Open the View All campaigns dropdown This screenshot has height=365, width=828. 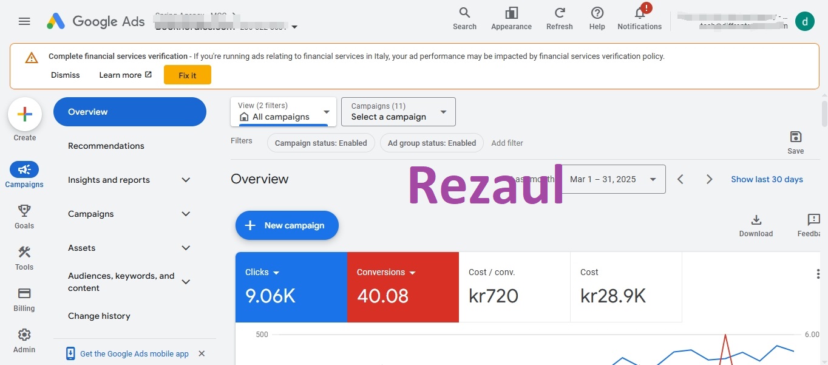click(x=283, y=112)
